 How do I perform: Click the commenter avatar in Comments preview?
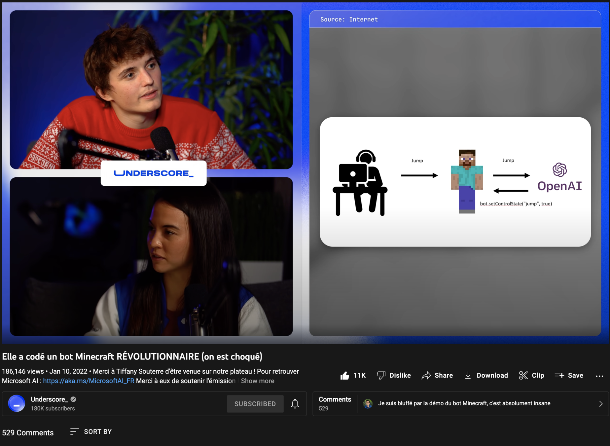368,403
